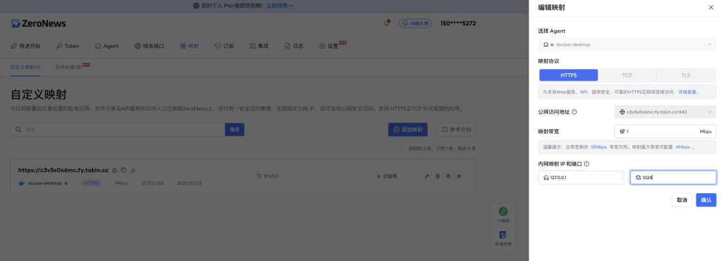Click trash delete icon for mapping
Screen dimensions: 721x261
pyautogui.click(x=438, y=176)
